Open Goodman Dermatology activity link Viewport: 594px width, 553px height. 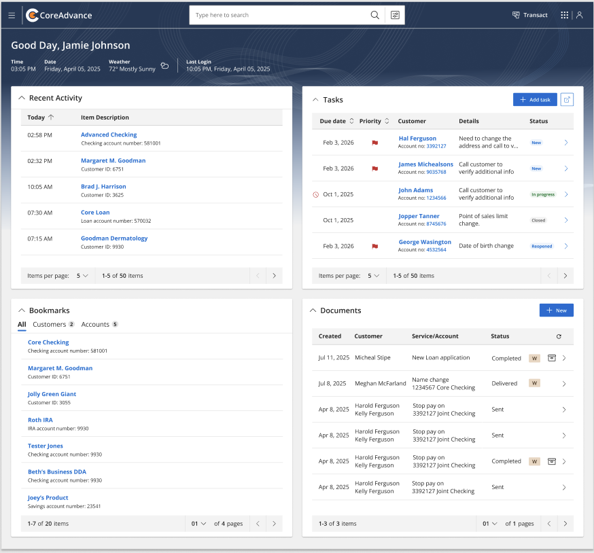(x=114, y=238)
